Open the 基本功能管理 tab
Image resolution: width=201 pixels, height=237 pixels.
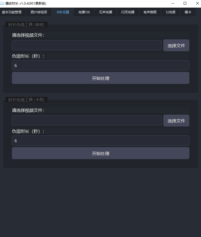click(12, 12)
